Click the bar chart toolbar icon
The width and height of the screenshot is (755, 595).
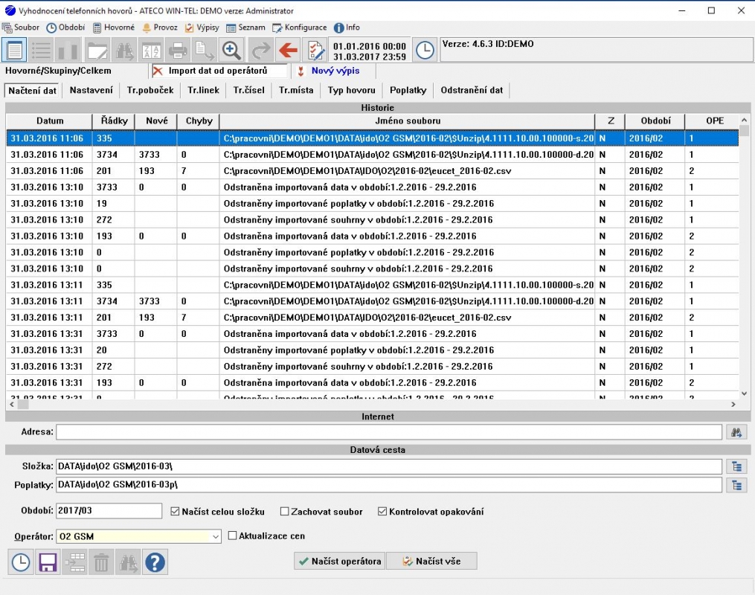(68, 50)
